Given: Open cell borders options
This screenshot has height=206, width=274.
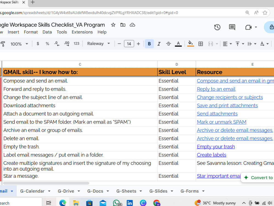Looking at the screenshot, I should 201,44.
